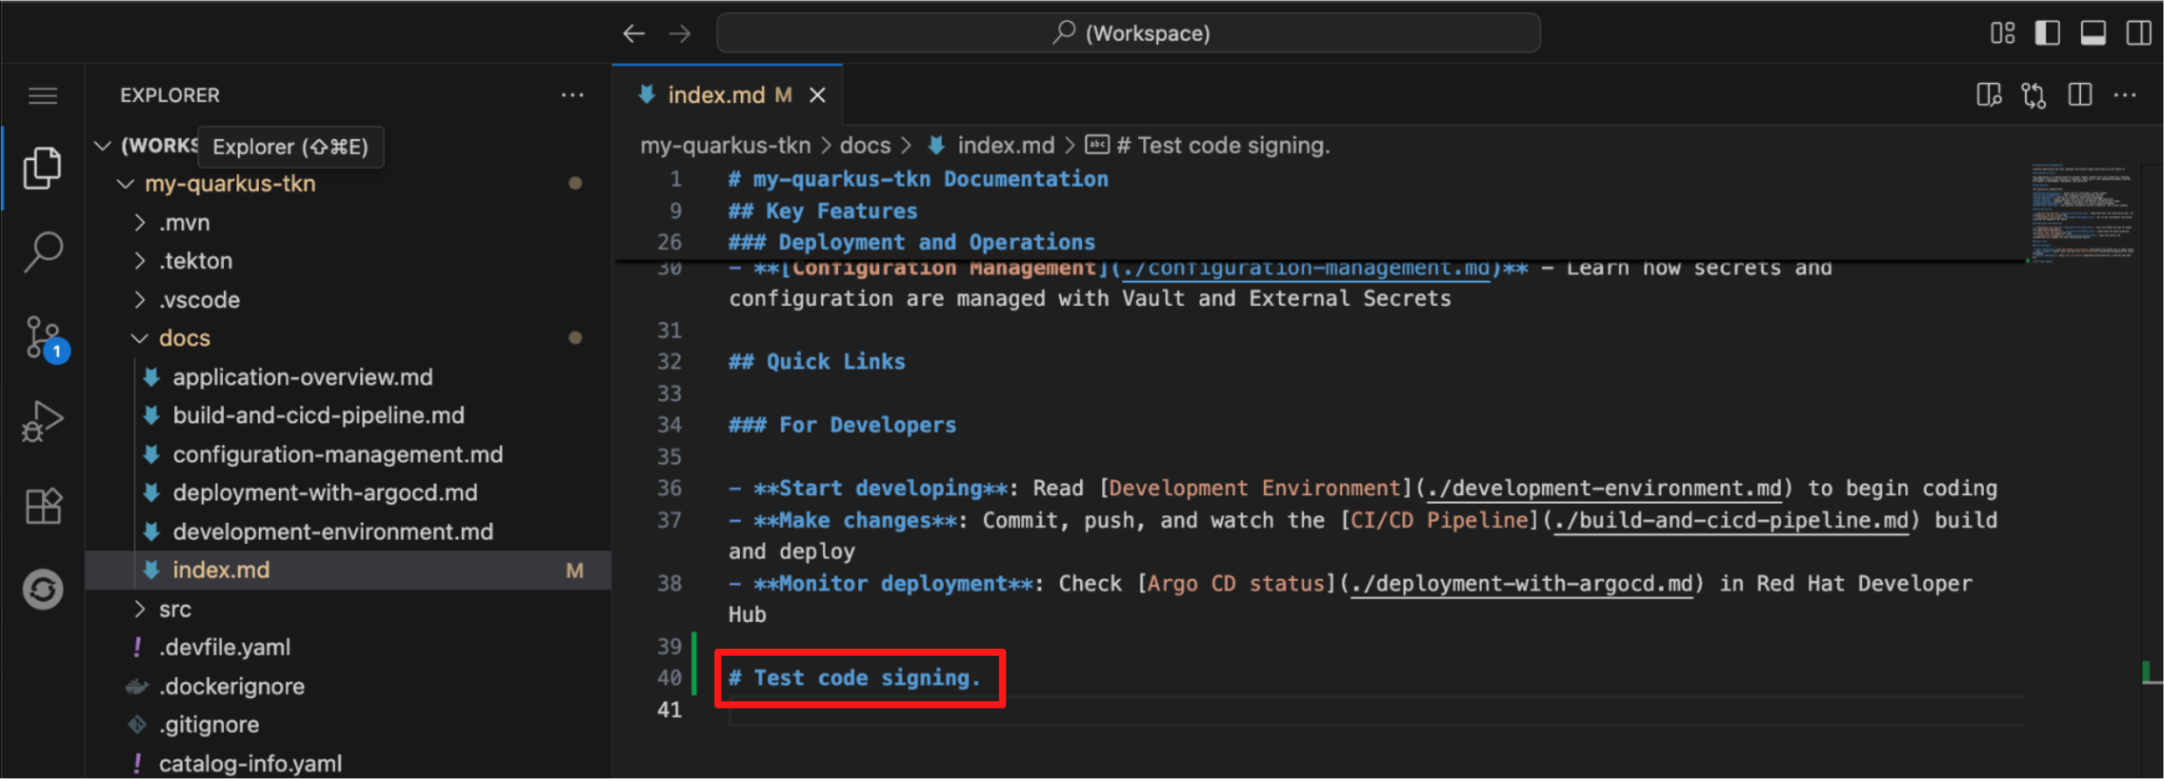Open the Run and Debug view
The width and height of the screenshot is (2164, 781).
(x=43, y=422)
